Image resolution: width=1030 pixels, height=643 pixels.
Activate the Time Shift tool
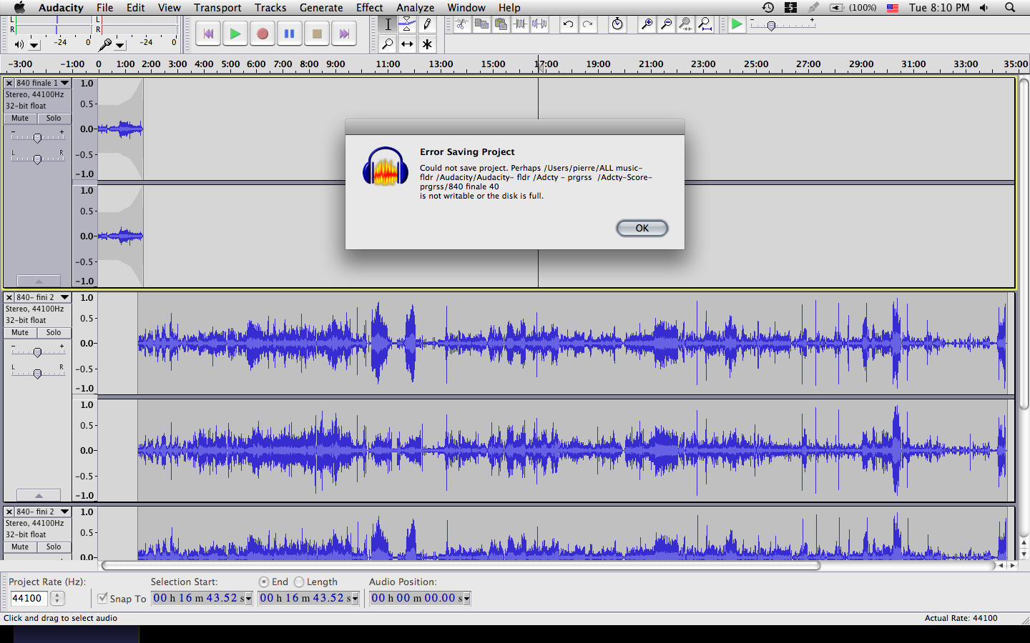tap(406, 44)
